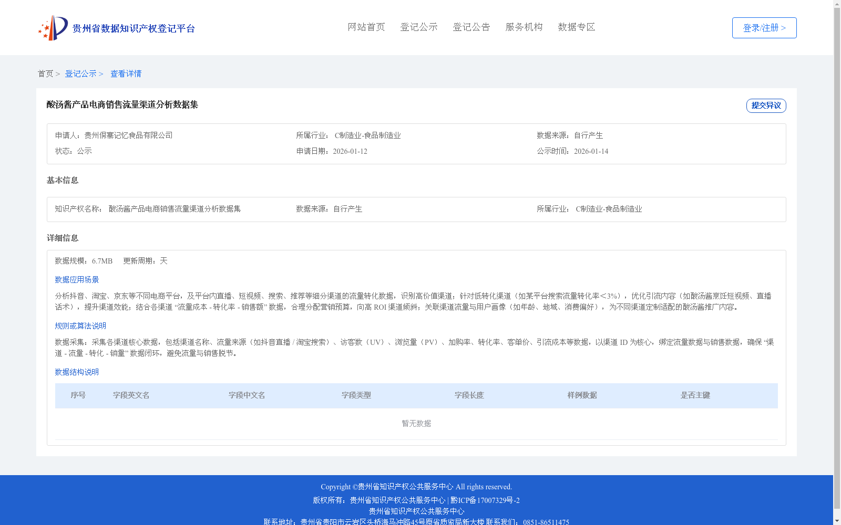Click the 字段中文名 column header
This screenshot has width=841, height=525.
click(x=247, y=395)
